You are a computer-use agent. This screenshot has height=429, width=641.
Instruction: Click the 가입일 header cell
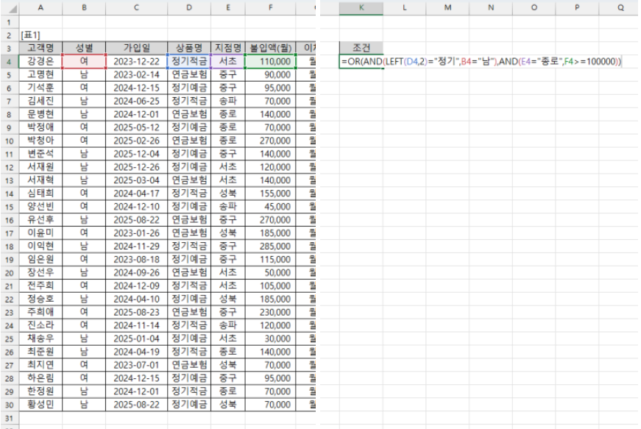pos(136,49)
